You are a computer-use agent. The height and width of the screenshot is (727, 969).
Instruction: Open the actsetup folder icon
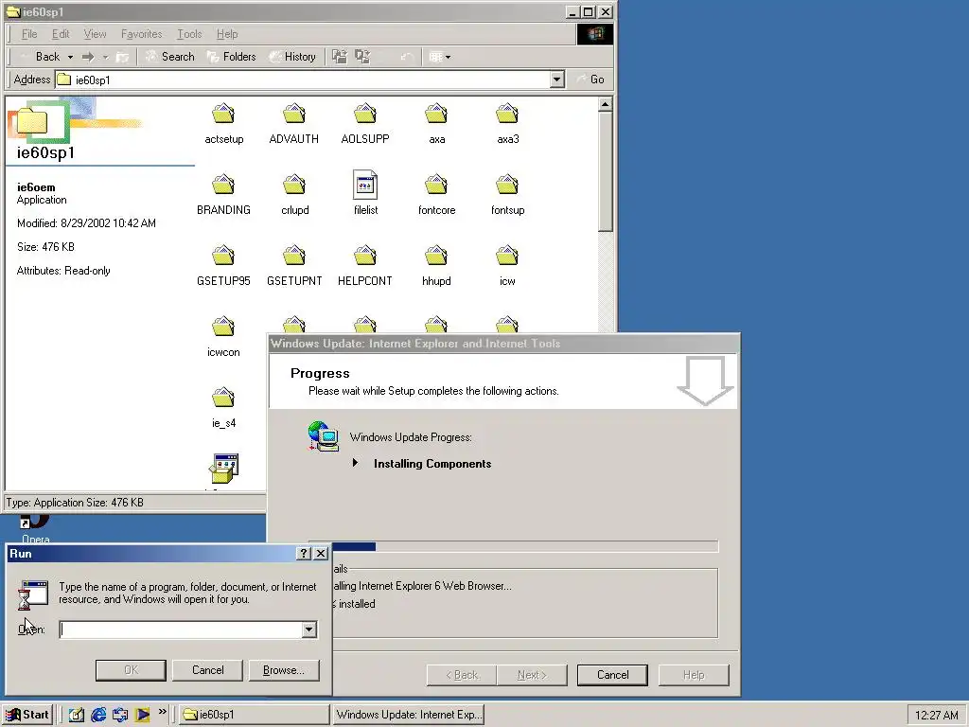click(223, 114)
